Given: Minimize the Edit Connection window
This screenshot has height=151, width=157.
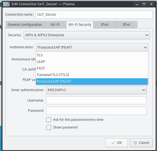Looking at the screenshot, I should coord(137,4).
